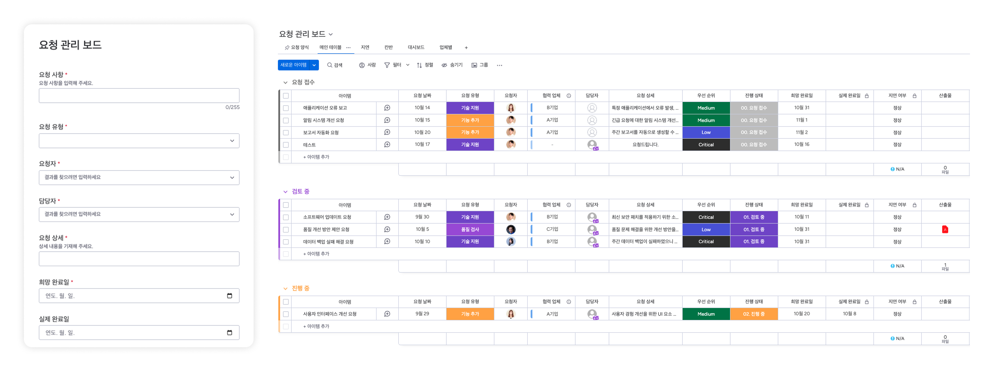The height and width of the screenshot is (372, 993).
Task: Open the PDF file in the 품질 개선 방안 row
Action: pos(945,230)
